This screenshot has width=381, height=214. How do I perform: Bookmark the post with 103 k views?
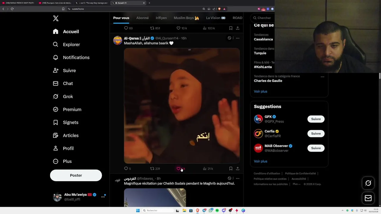pos(231,28)
